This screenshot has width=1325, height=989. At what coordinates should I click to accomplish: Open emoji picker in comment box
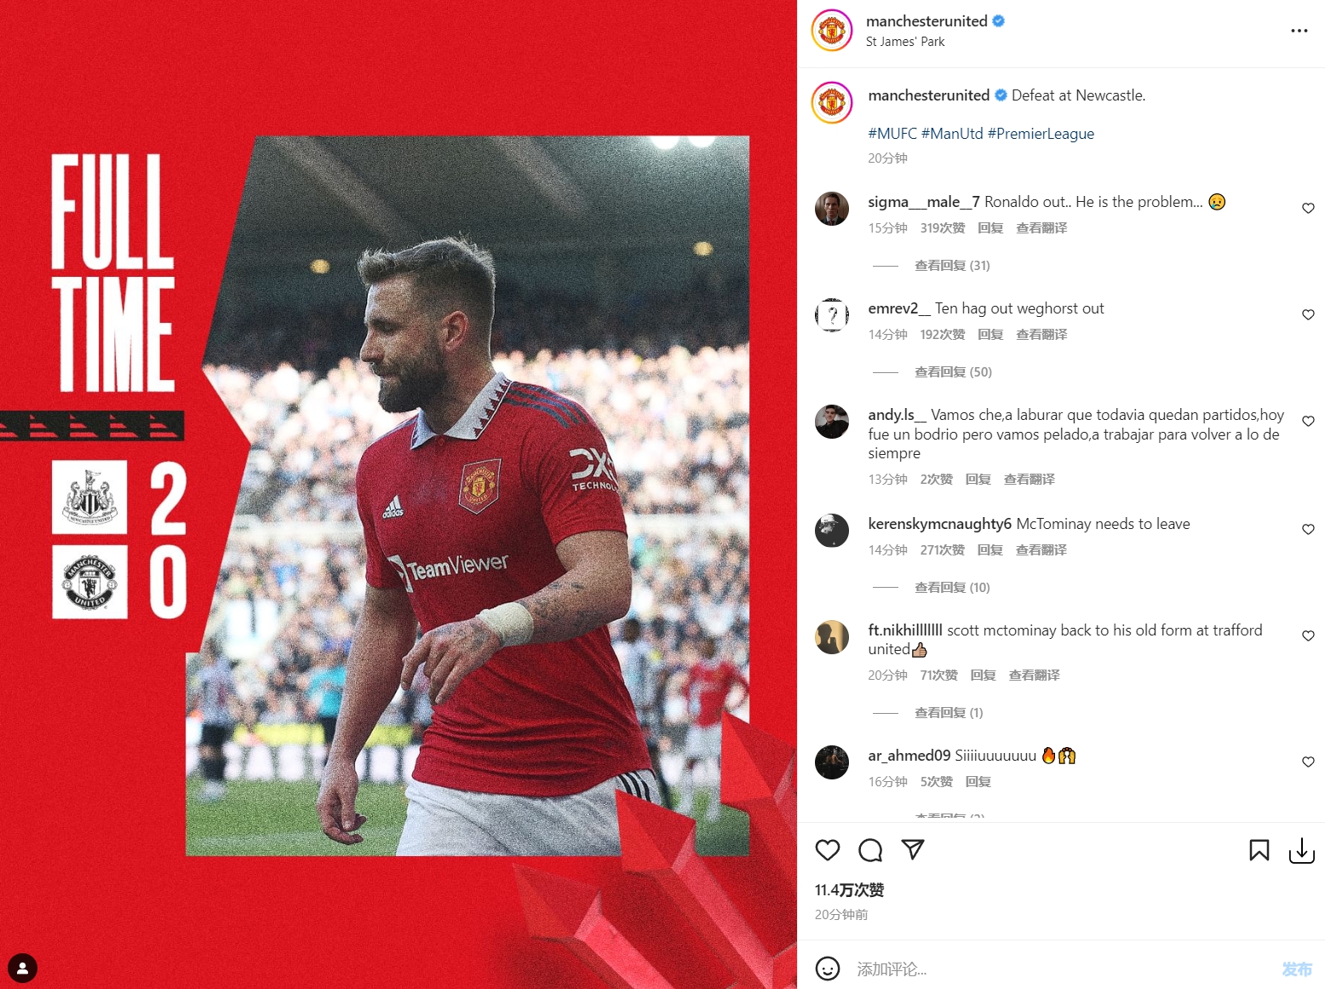[x=828, y=969]
